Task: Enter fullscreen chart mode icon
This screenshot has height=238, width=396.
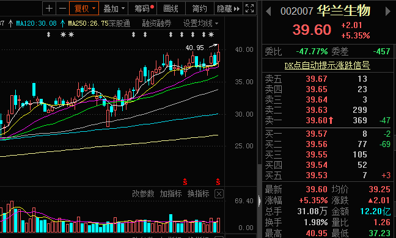Action: 249,9
